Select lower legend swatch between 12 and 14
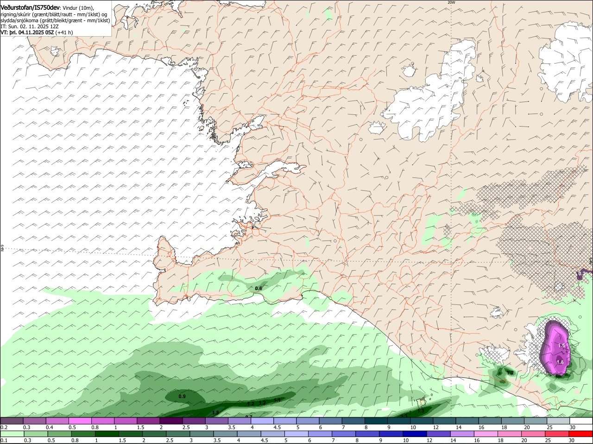 pyautogui.click(x=438, y=434)
